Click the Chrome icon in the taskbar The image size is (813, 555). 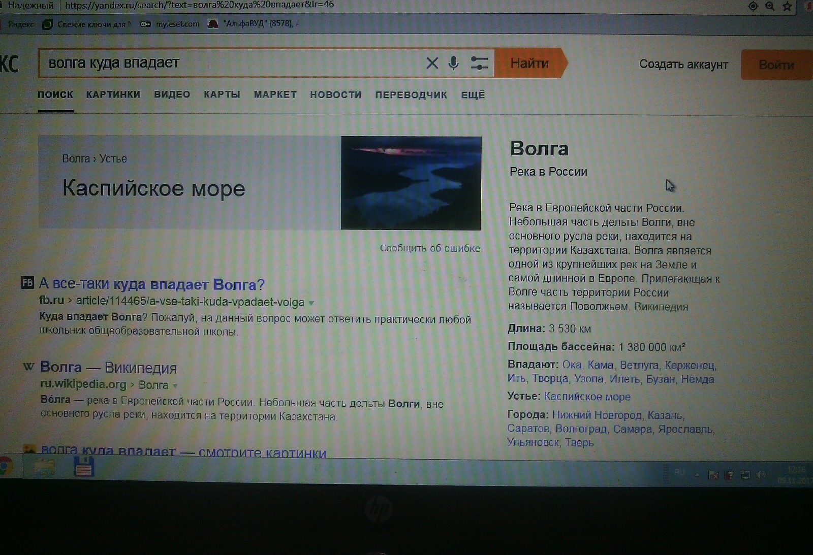[6, 467]
